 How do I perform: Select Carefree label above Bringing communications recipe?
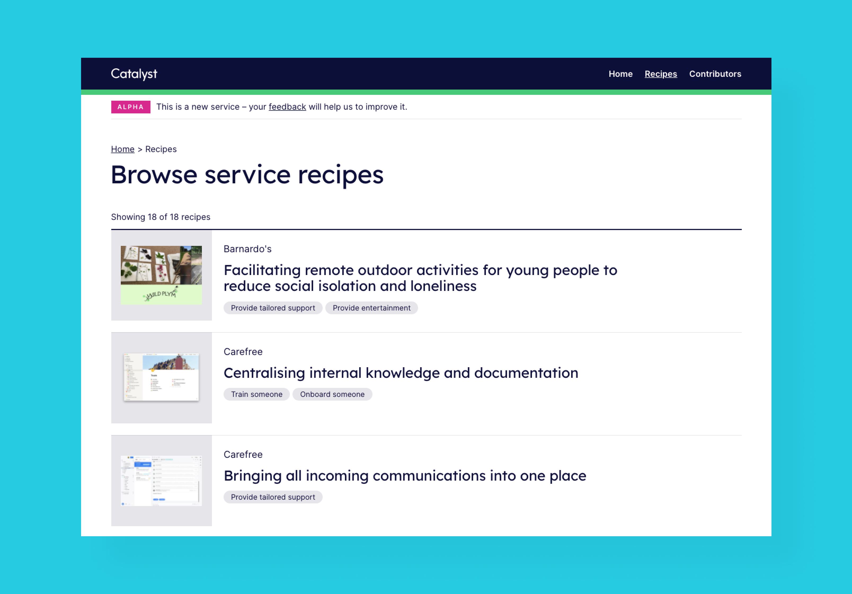point(243,454)
